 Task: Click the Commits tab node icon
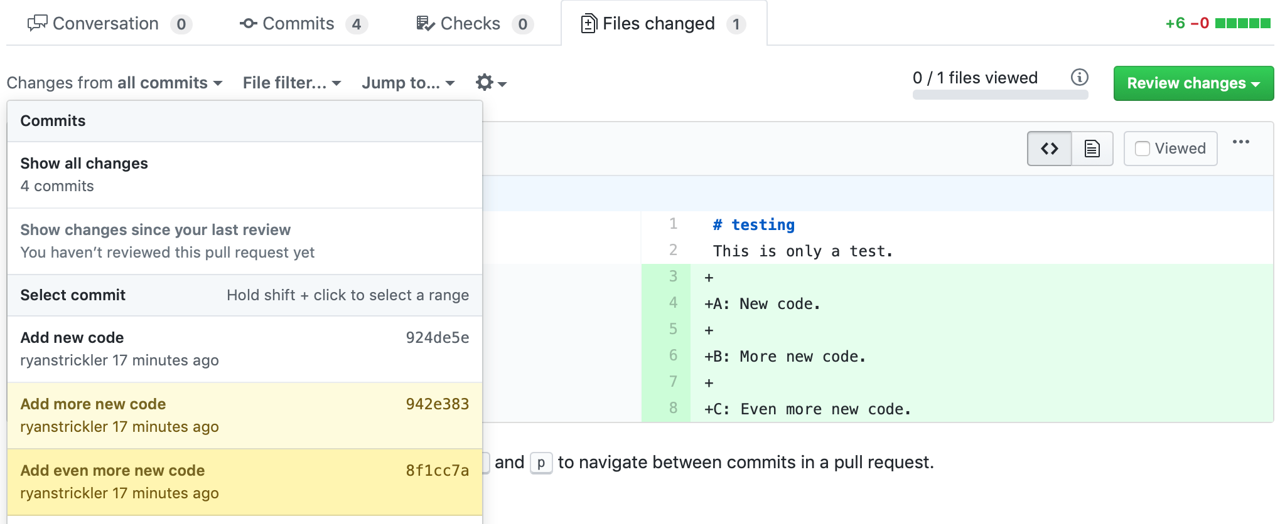(248, 24)
